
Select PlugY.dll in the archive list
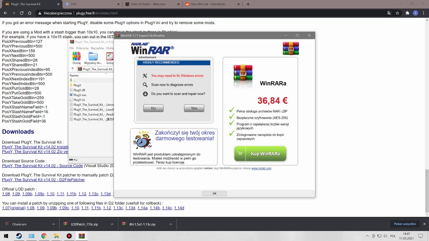(x=79, y=90)
